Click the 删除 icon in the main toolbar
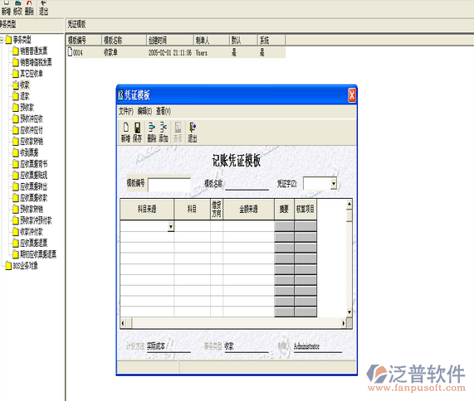Image resolution: width=474 pixels, height=401 pixels. click(x=29, y=3)
